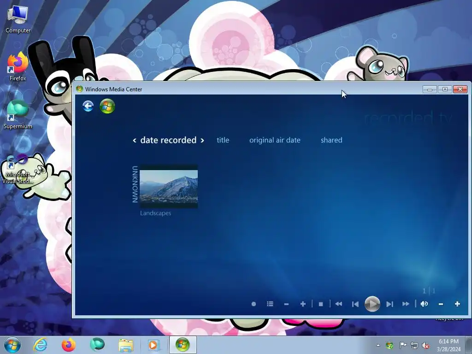Click Media Center taskbar button

click(183, 345)
